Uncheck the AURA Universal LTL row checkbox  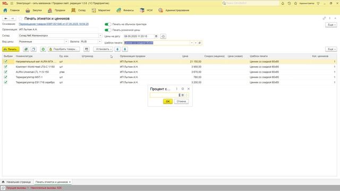tap(6, 72)
